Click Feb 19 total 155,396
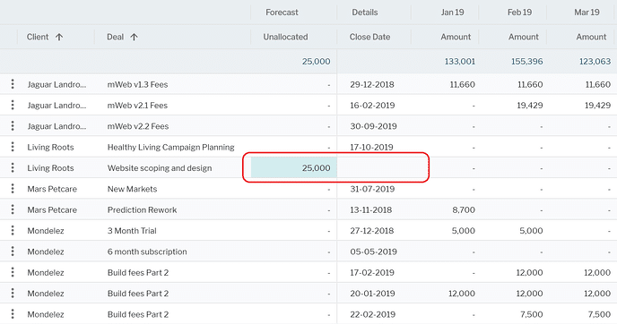617x324 pixels. [527, 61]
